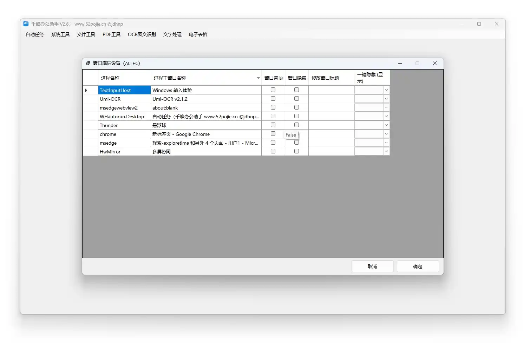
Task: Minimize the 千峰办公助手 main window
Action: click(462, 24)
